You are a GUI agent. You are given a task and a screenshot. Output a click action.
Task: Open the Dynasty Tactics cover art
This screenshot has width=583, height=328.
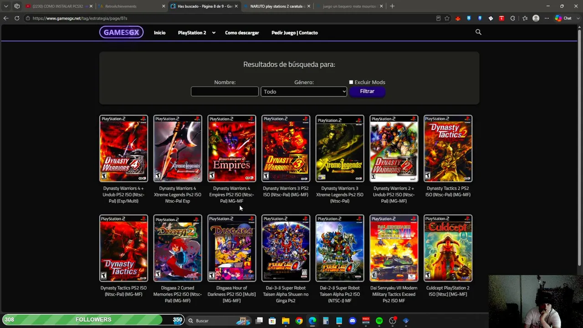coord(123,248)
